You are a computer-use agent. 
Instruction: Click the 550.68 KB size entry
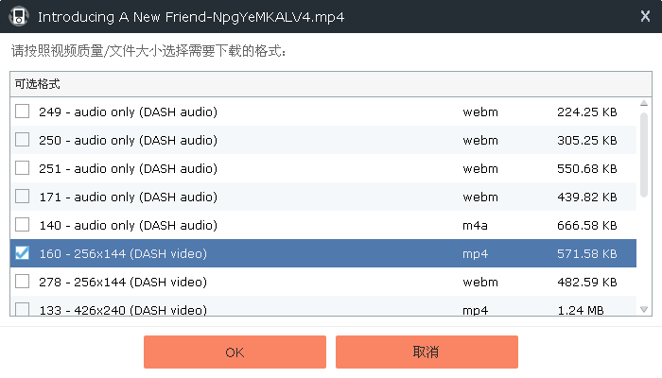tap(587, 169)
